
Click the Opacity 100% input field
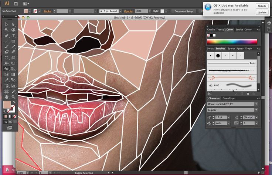coord(140,11)
